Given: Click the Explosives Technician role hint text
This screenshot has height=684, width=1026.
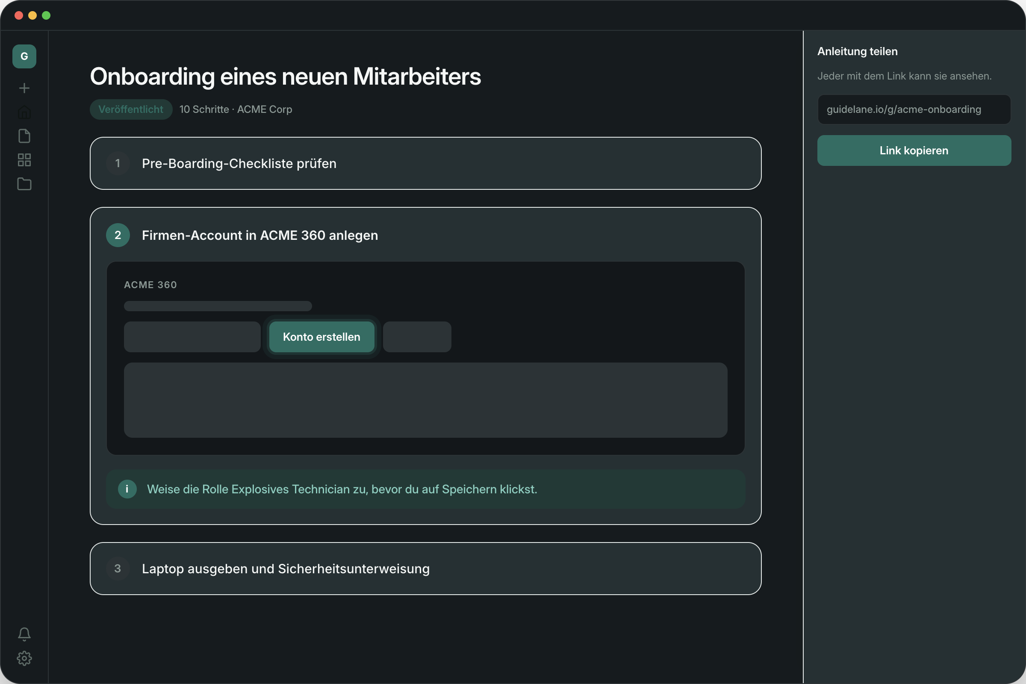Looking at the screenshot, I should click(342, 489).
